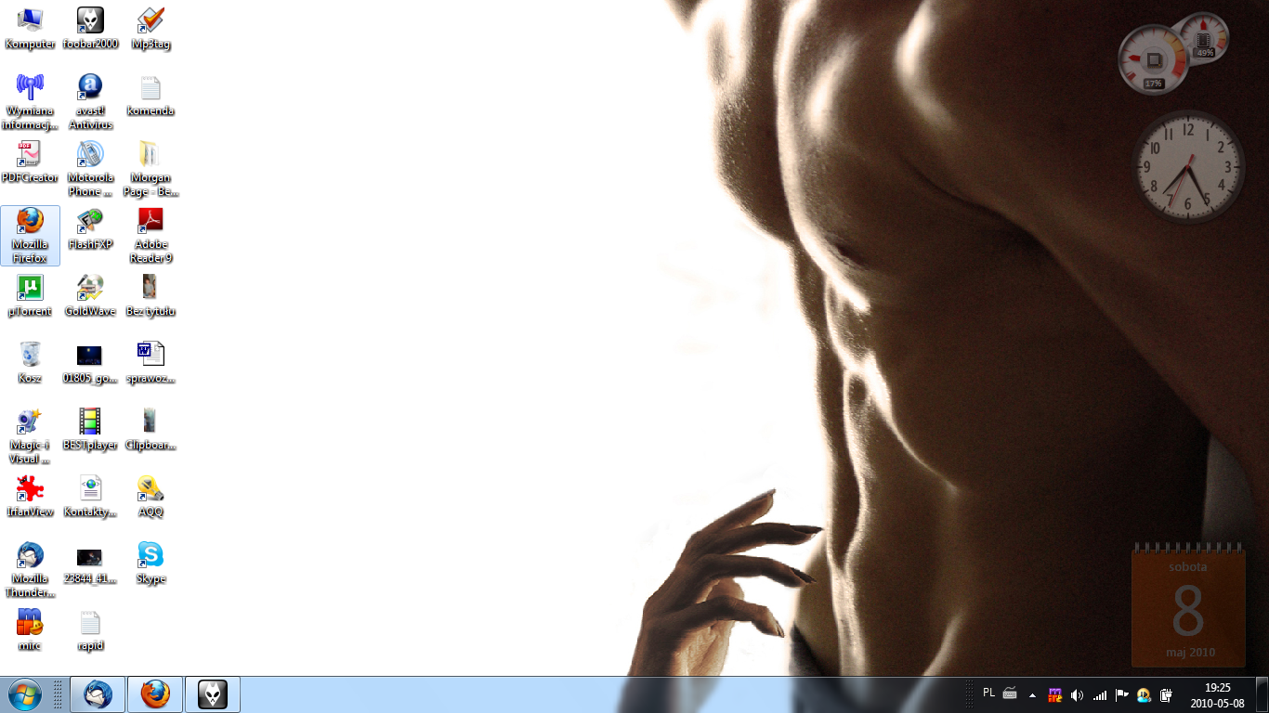1269x713 pixels.
Task: Open the volume speaker control in tray
Action: point(1078,694)
